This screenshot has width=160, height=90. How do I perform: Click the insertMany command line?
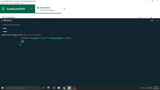30,35
